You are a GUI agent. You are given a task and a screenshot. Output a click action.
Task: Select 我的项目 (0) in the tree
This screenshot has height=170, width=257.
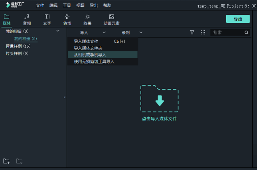click(17, 31)
